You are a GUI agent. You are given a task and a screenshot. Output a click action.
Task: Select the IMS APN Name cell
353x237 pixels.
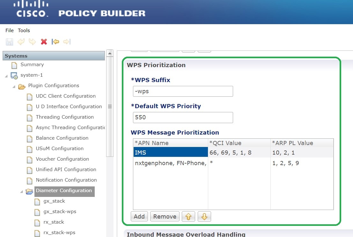(171, 152)
